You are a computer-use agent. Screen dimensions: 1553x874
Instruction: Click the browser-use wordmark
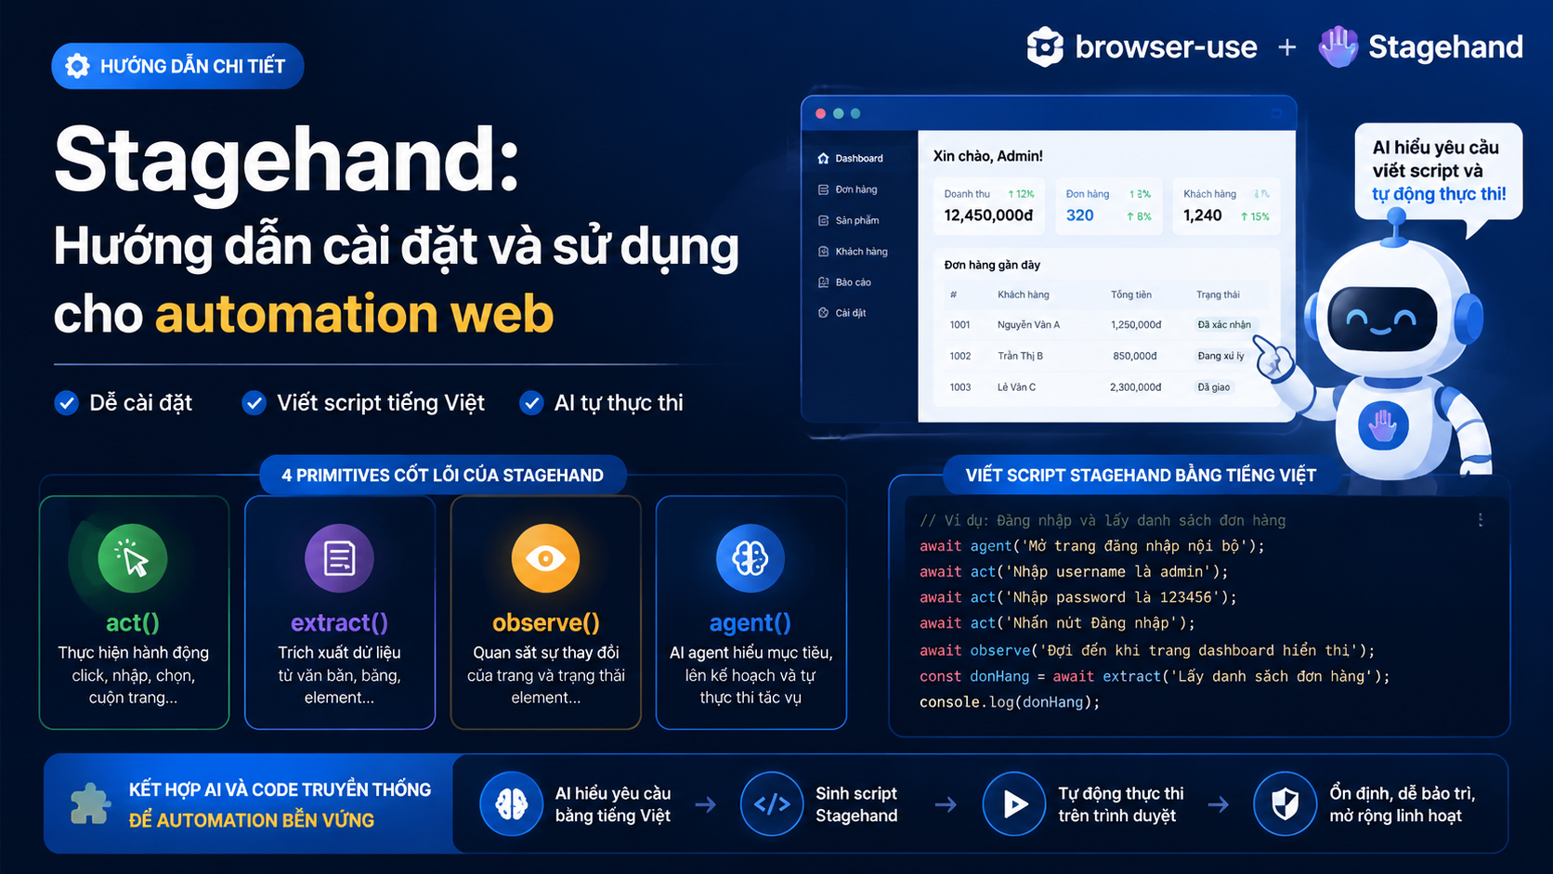[1166, 46]
